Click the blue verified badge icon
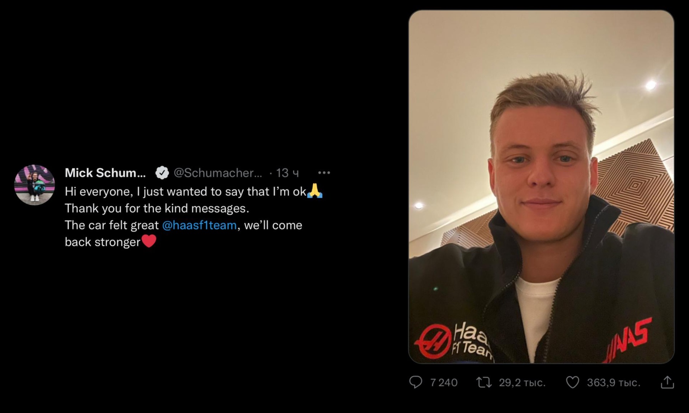Viewport: 689px width, 413px height. coord(162,173)
